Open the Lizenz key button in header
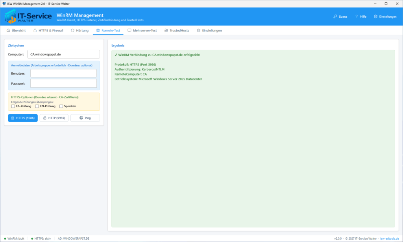Image resolution: width=403 pixels, height=242 pixels. tap(340, 16)
